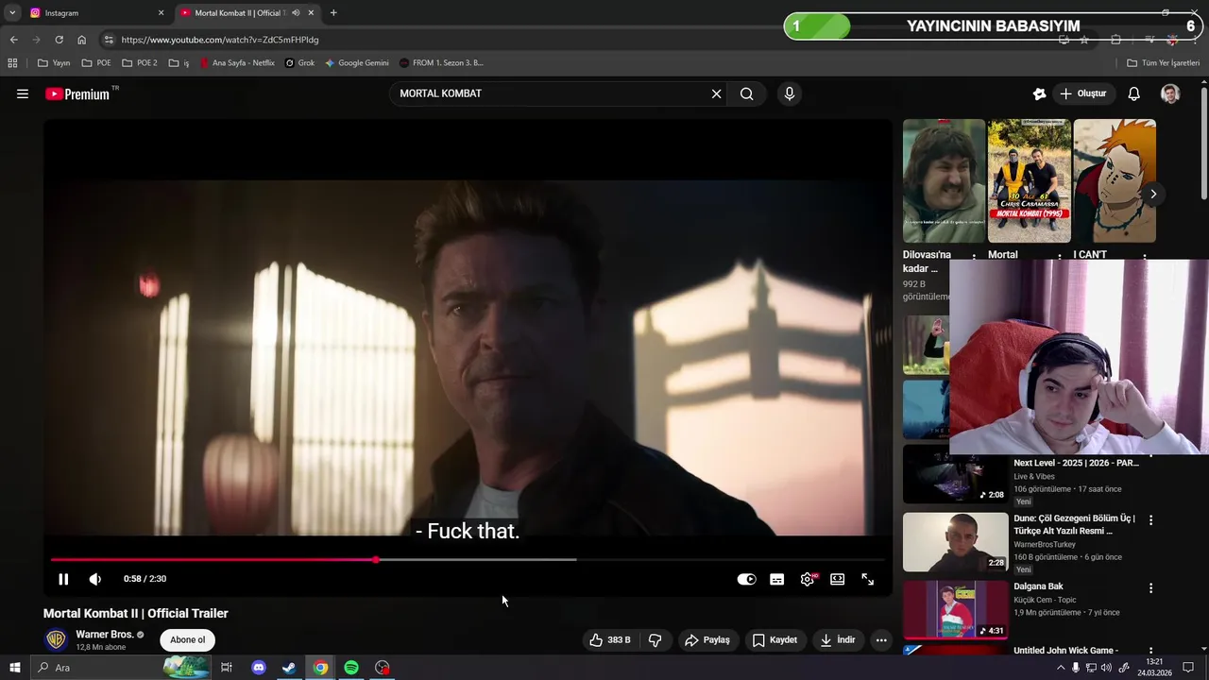Open taskbar Task View button

[227, 668]
